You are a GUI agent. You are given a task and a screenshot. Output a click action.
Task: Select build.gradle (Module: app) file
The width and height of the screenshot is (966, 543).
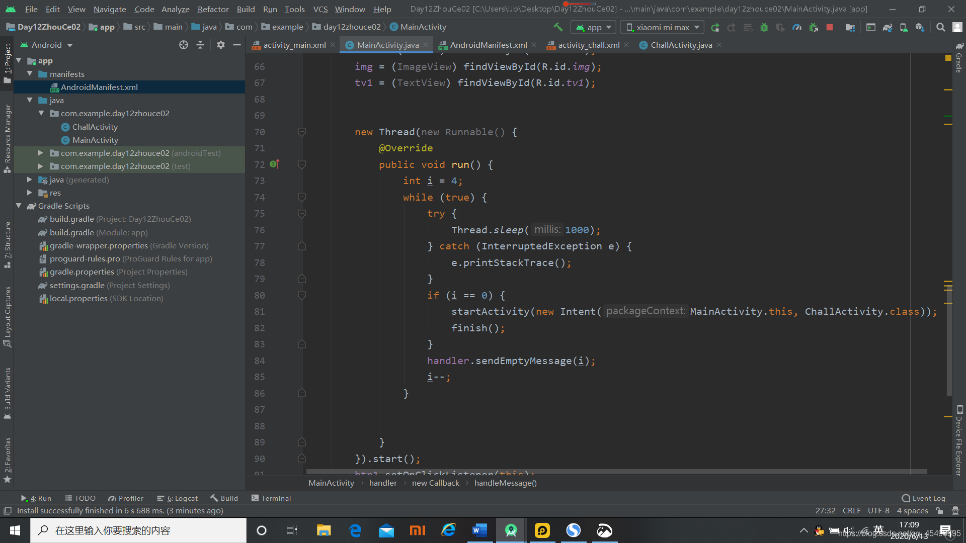[x=99, y=232]
